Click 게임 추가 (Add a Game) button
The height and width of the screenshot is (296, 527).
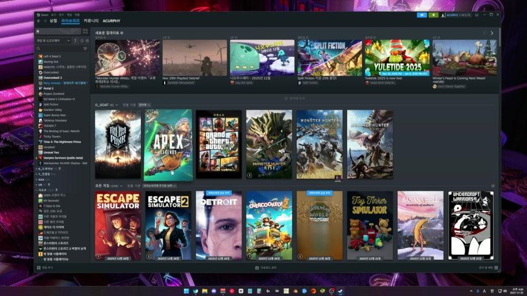[x=45, y=268]
